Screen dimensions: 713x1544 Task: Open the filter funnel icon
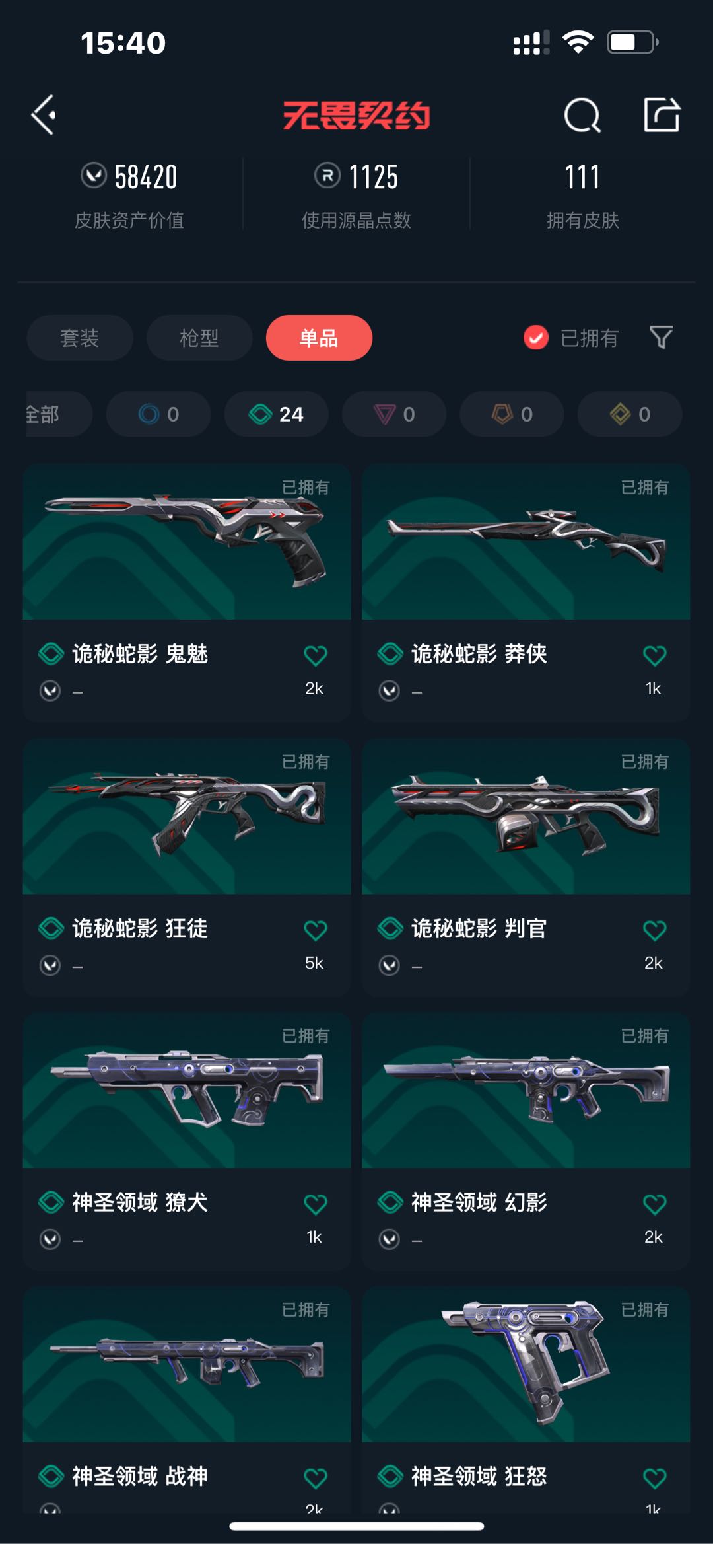pos(661,338)
